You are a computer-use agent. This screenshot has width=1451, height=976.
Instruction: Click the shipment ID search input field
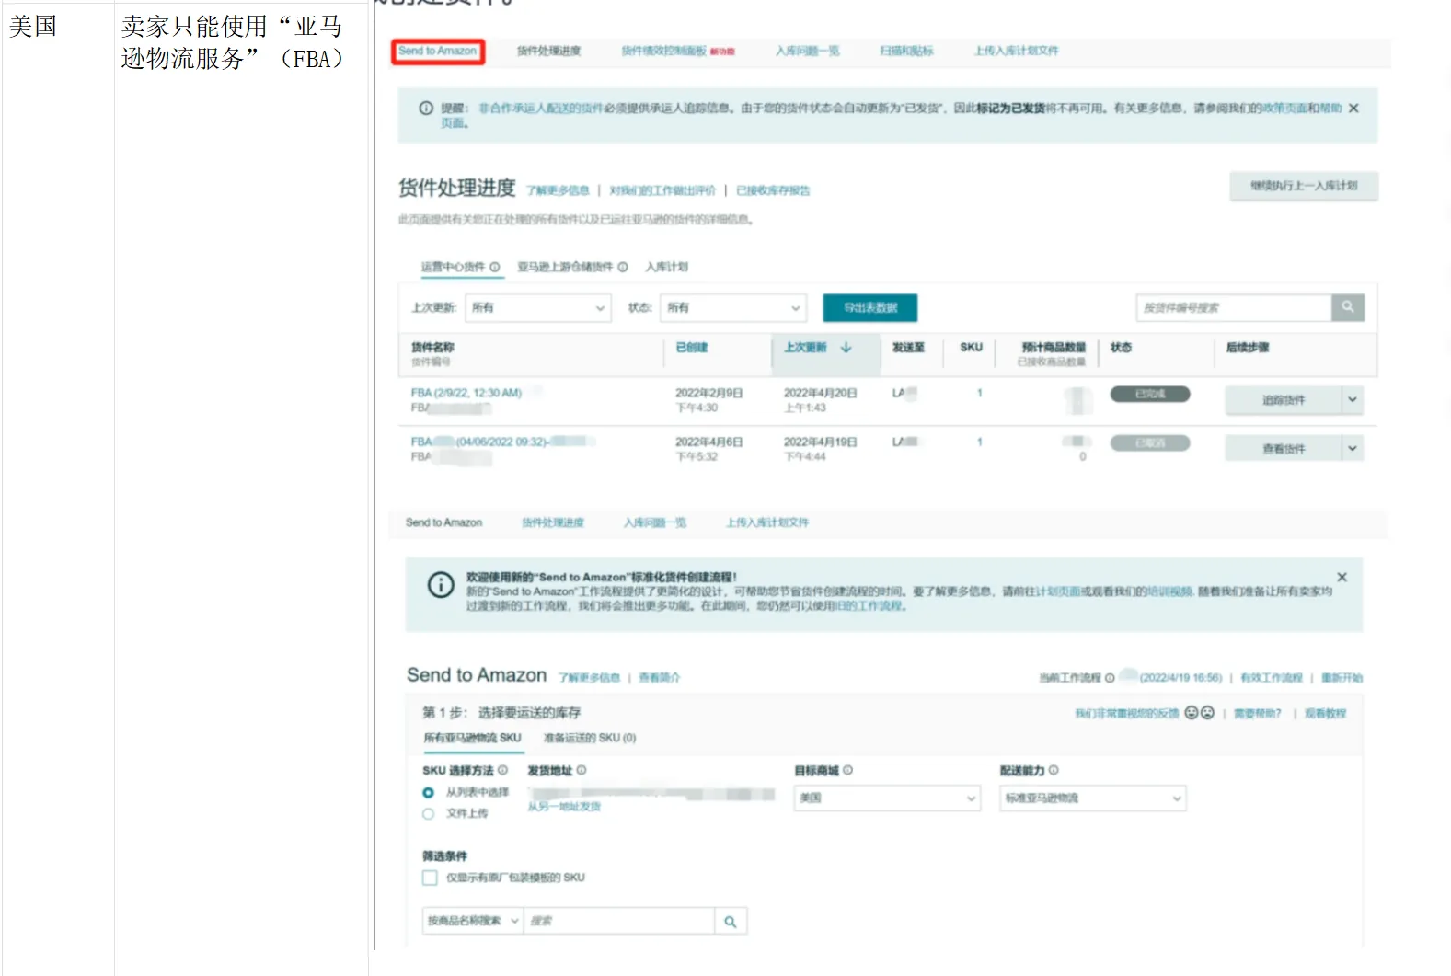[x=1234, y=307]
